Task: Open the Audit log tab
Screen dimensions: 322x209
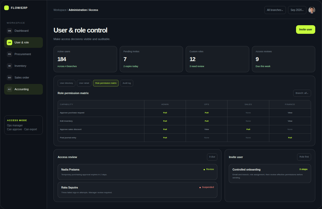Action: coord(127,83)
